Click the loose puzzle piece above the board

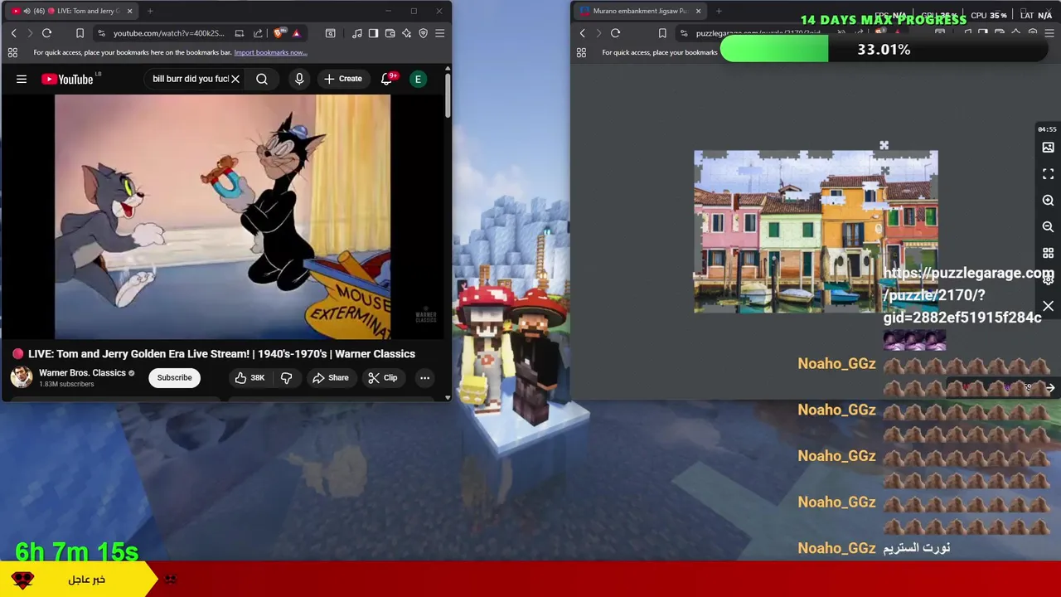point(884,146)
